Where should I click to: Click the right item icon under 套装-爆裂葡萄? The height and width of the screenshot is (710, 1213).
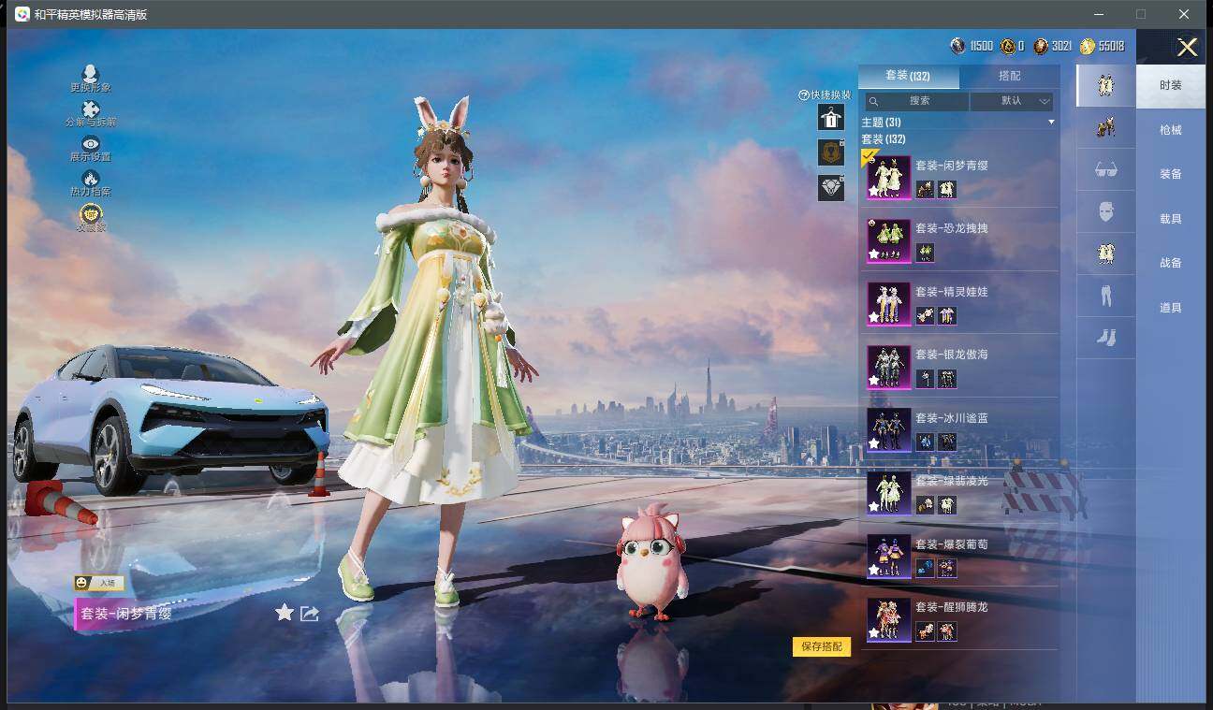click(x=947, y=569)
